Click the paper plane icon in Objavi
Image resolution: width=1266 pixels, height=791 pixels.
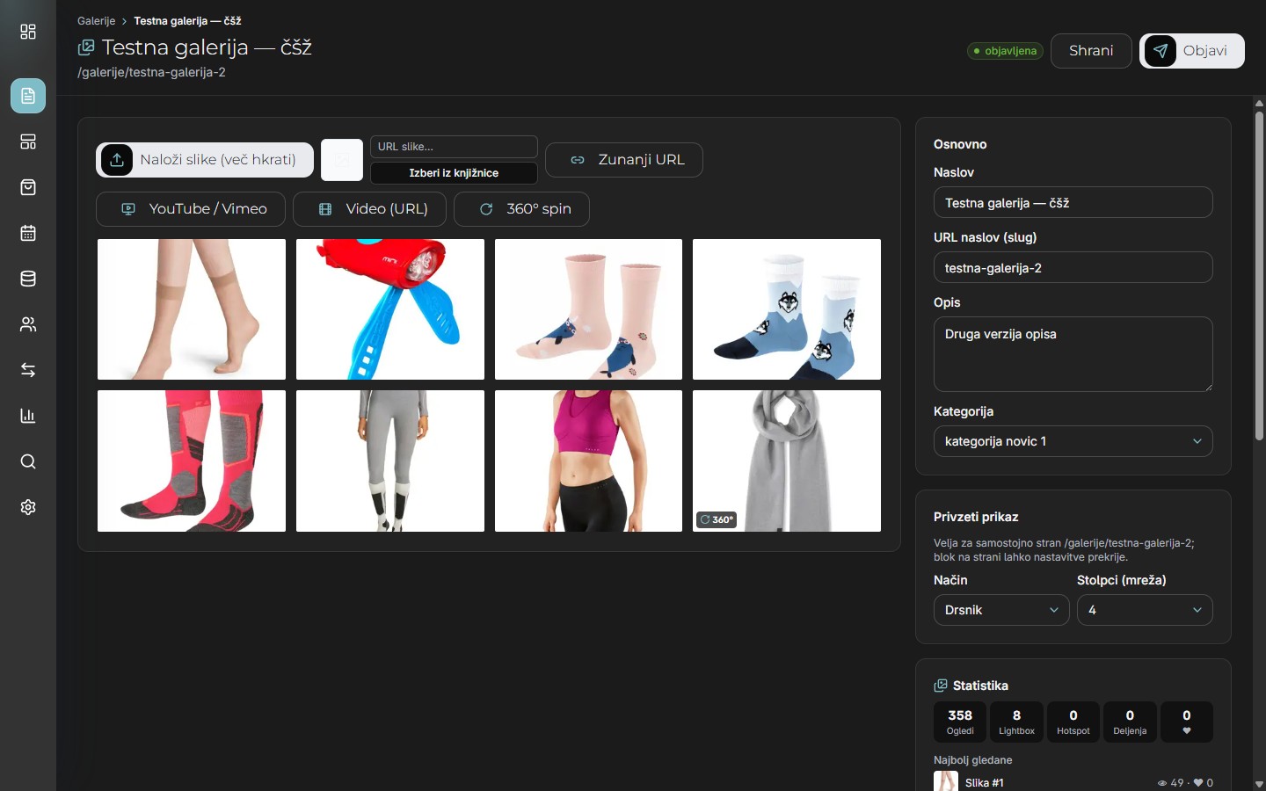[1160, 51]
